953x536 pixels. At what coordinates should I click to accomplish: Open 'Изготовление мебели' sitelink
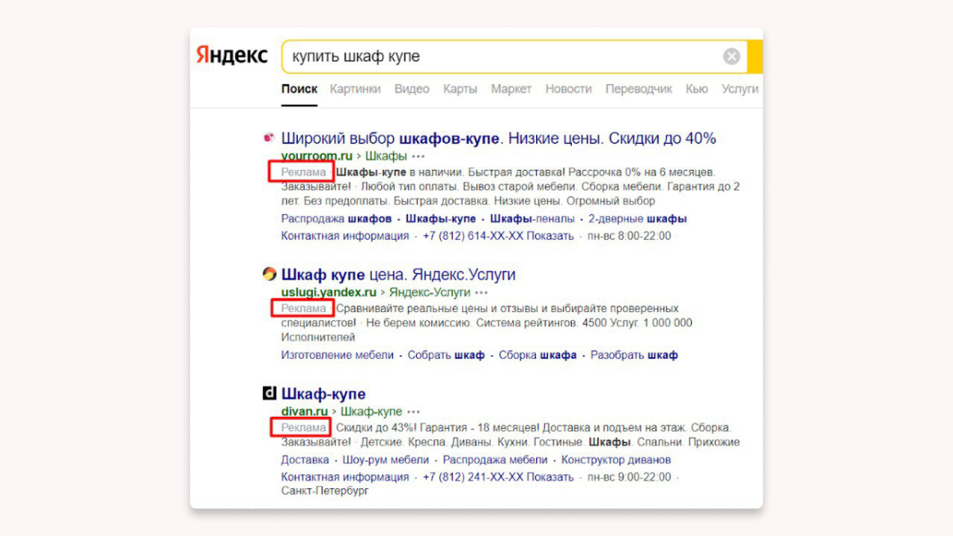(x=337, y=355)
